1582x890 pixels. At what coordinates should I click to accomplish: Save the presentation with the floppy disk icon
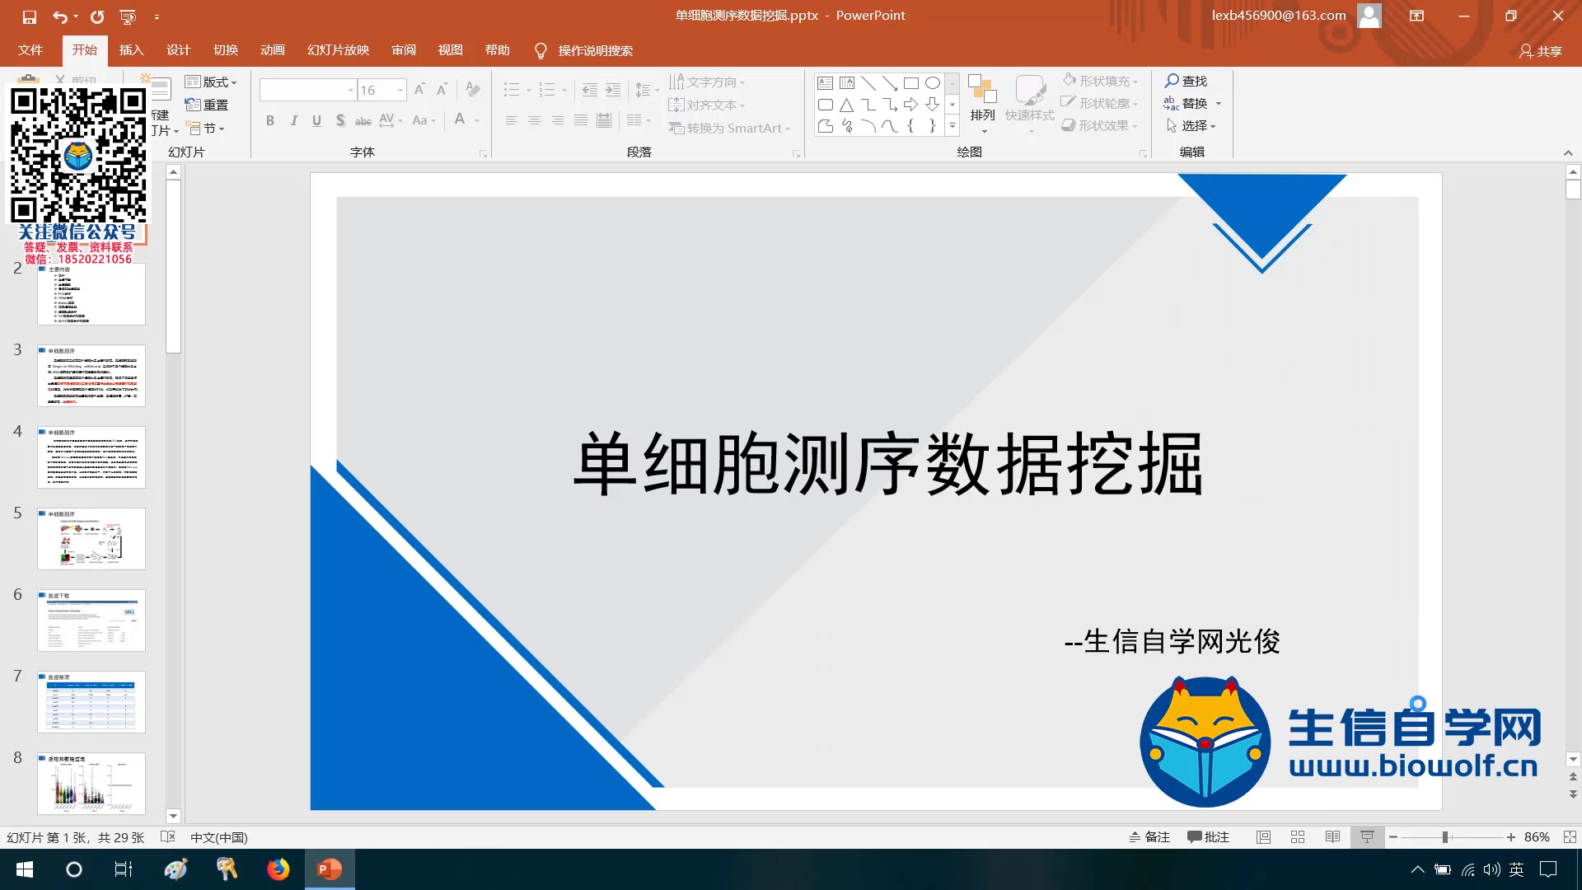(29, 16)
